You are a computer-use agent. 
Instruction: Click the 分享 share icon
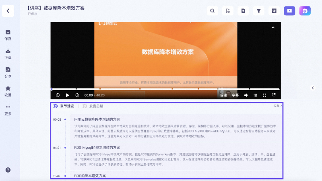pyautogui.click(x=8, y=72)
